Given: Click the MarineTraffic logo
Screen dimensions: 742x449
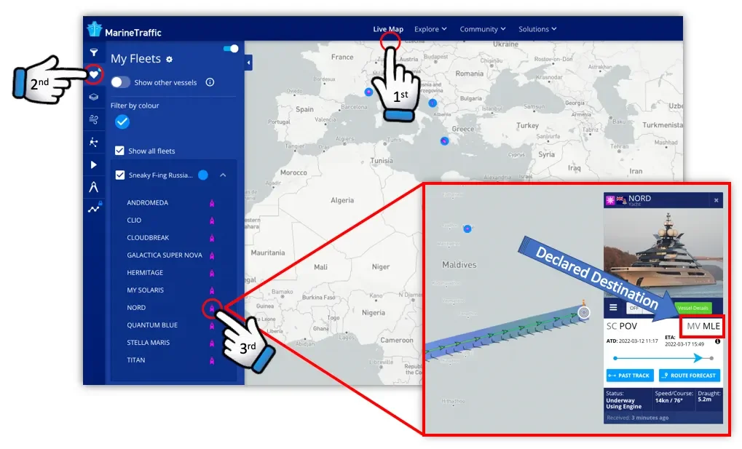Looking at the screenshot, I should (125, 31).
